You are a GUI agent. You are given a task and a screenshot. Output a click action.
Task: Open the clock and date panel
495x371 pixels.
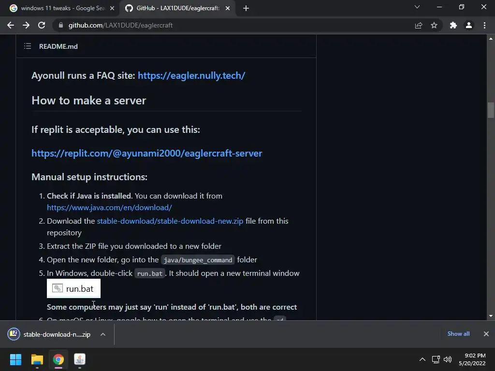tap(472, 359)
